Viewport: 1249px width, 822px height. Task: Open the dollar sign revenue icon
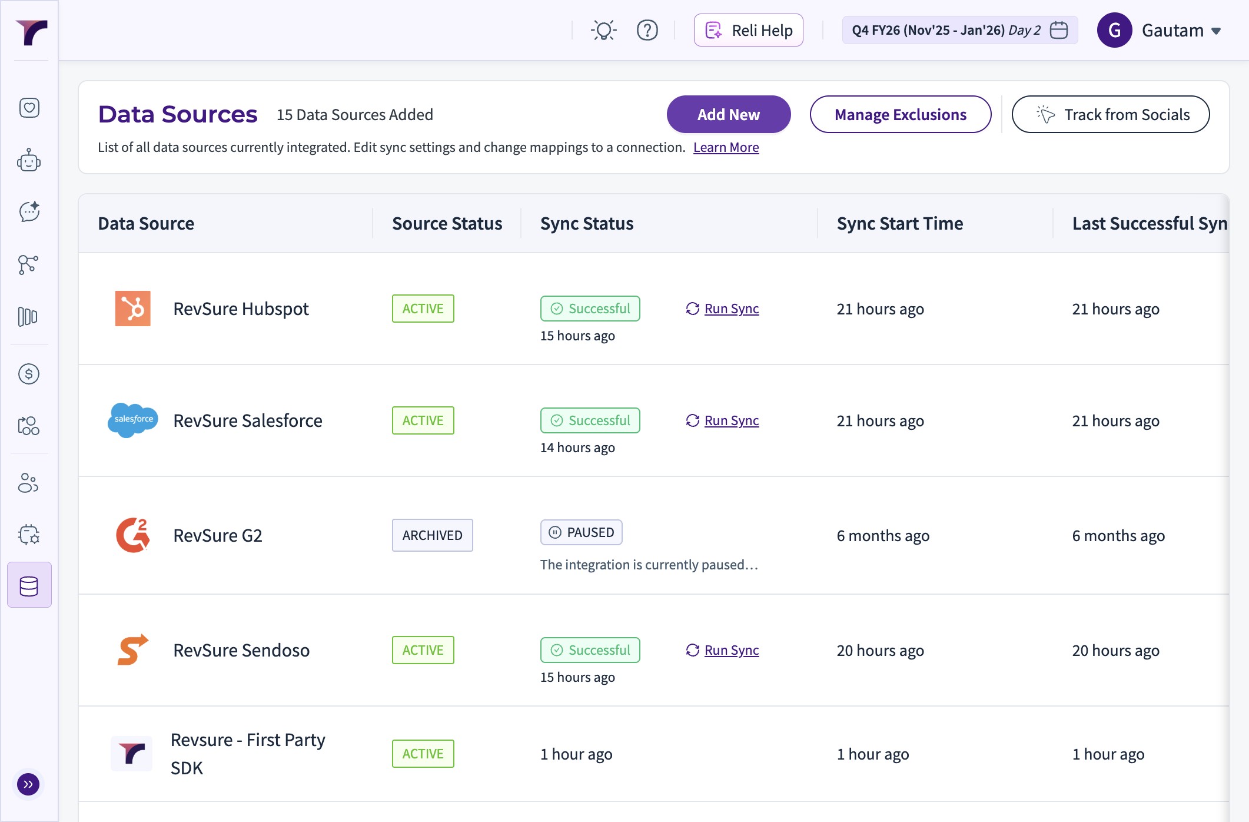coord(29,374)
